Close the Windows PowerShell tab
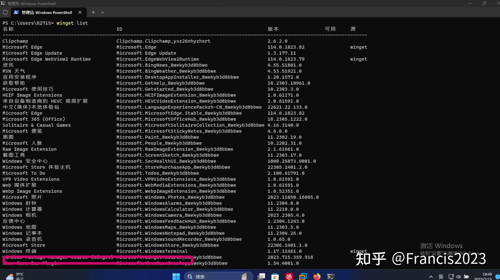500x280 pixels. 80,12
